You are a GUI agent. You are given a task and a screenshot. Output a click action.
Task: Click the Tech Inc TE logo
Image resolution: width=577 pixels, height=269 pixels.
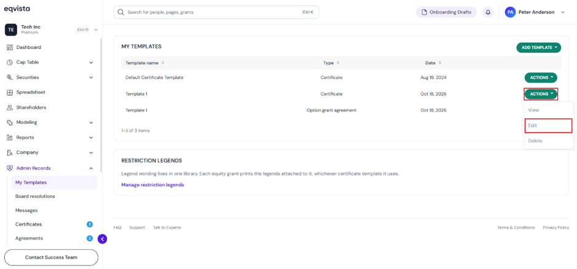point(11,30)
